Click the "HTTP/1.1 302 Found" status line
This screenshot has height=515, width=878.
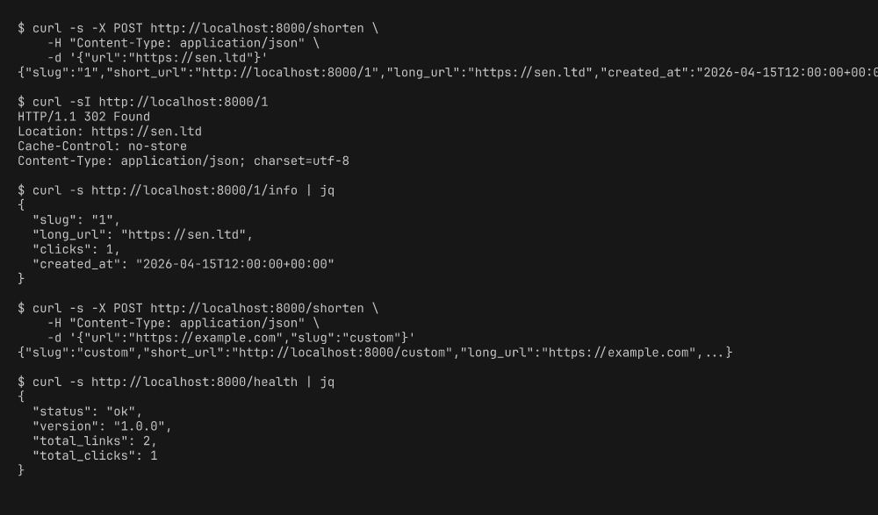83,117
